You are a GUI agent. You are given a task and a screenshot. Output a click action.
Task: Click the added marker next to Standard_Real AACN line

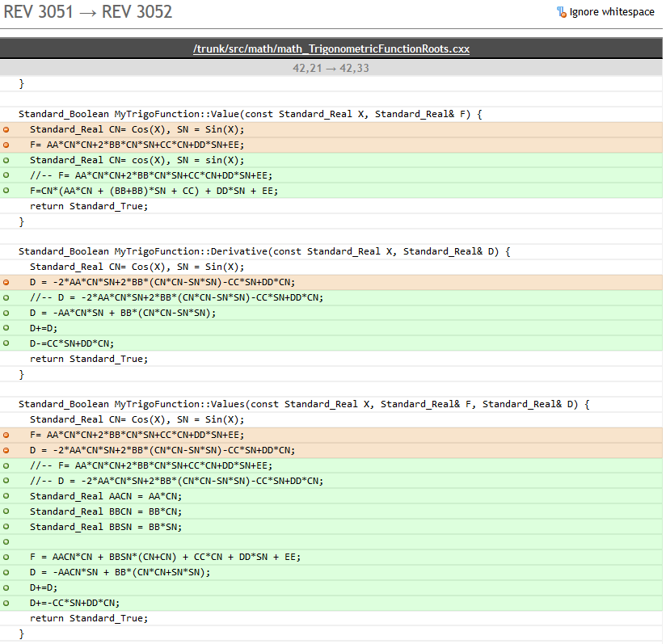[6, 496]
